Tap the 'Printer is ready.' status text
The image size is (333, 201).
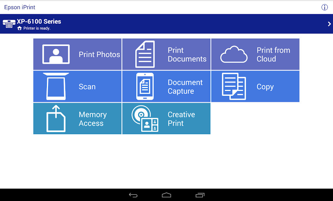point(37,29)
